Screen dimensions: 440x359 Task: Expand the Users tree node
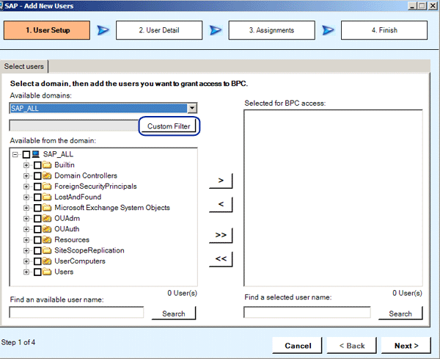26,272
